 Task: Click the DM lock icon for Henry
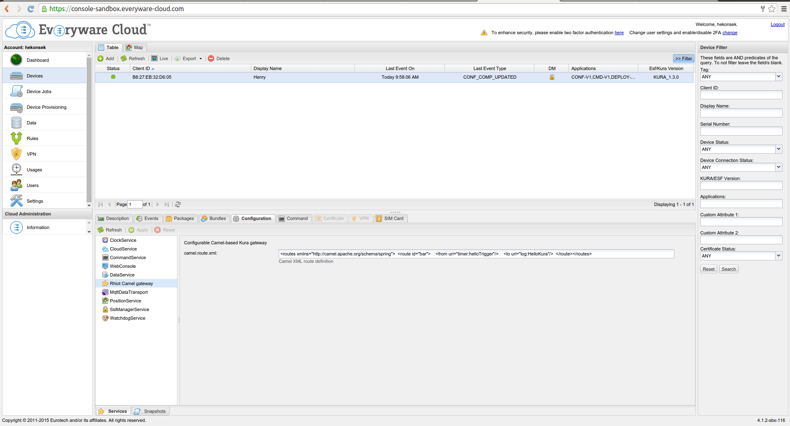[552, 77]
